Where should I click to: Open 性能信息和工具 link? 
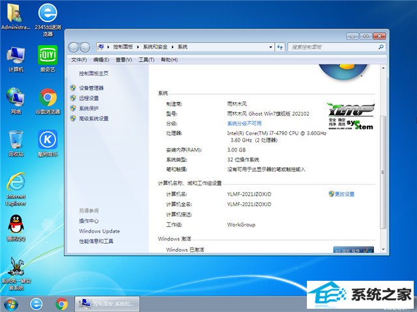(96, 241)
